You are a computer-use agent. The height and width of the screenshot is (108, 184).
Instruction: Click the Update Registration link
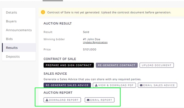pos(95,42)
